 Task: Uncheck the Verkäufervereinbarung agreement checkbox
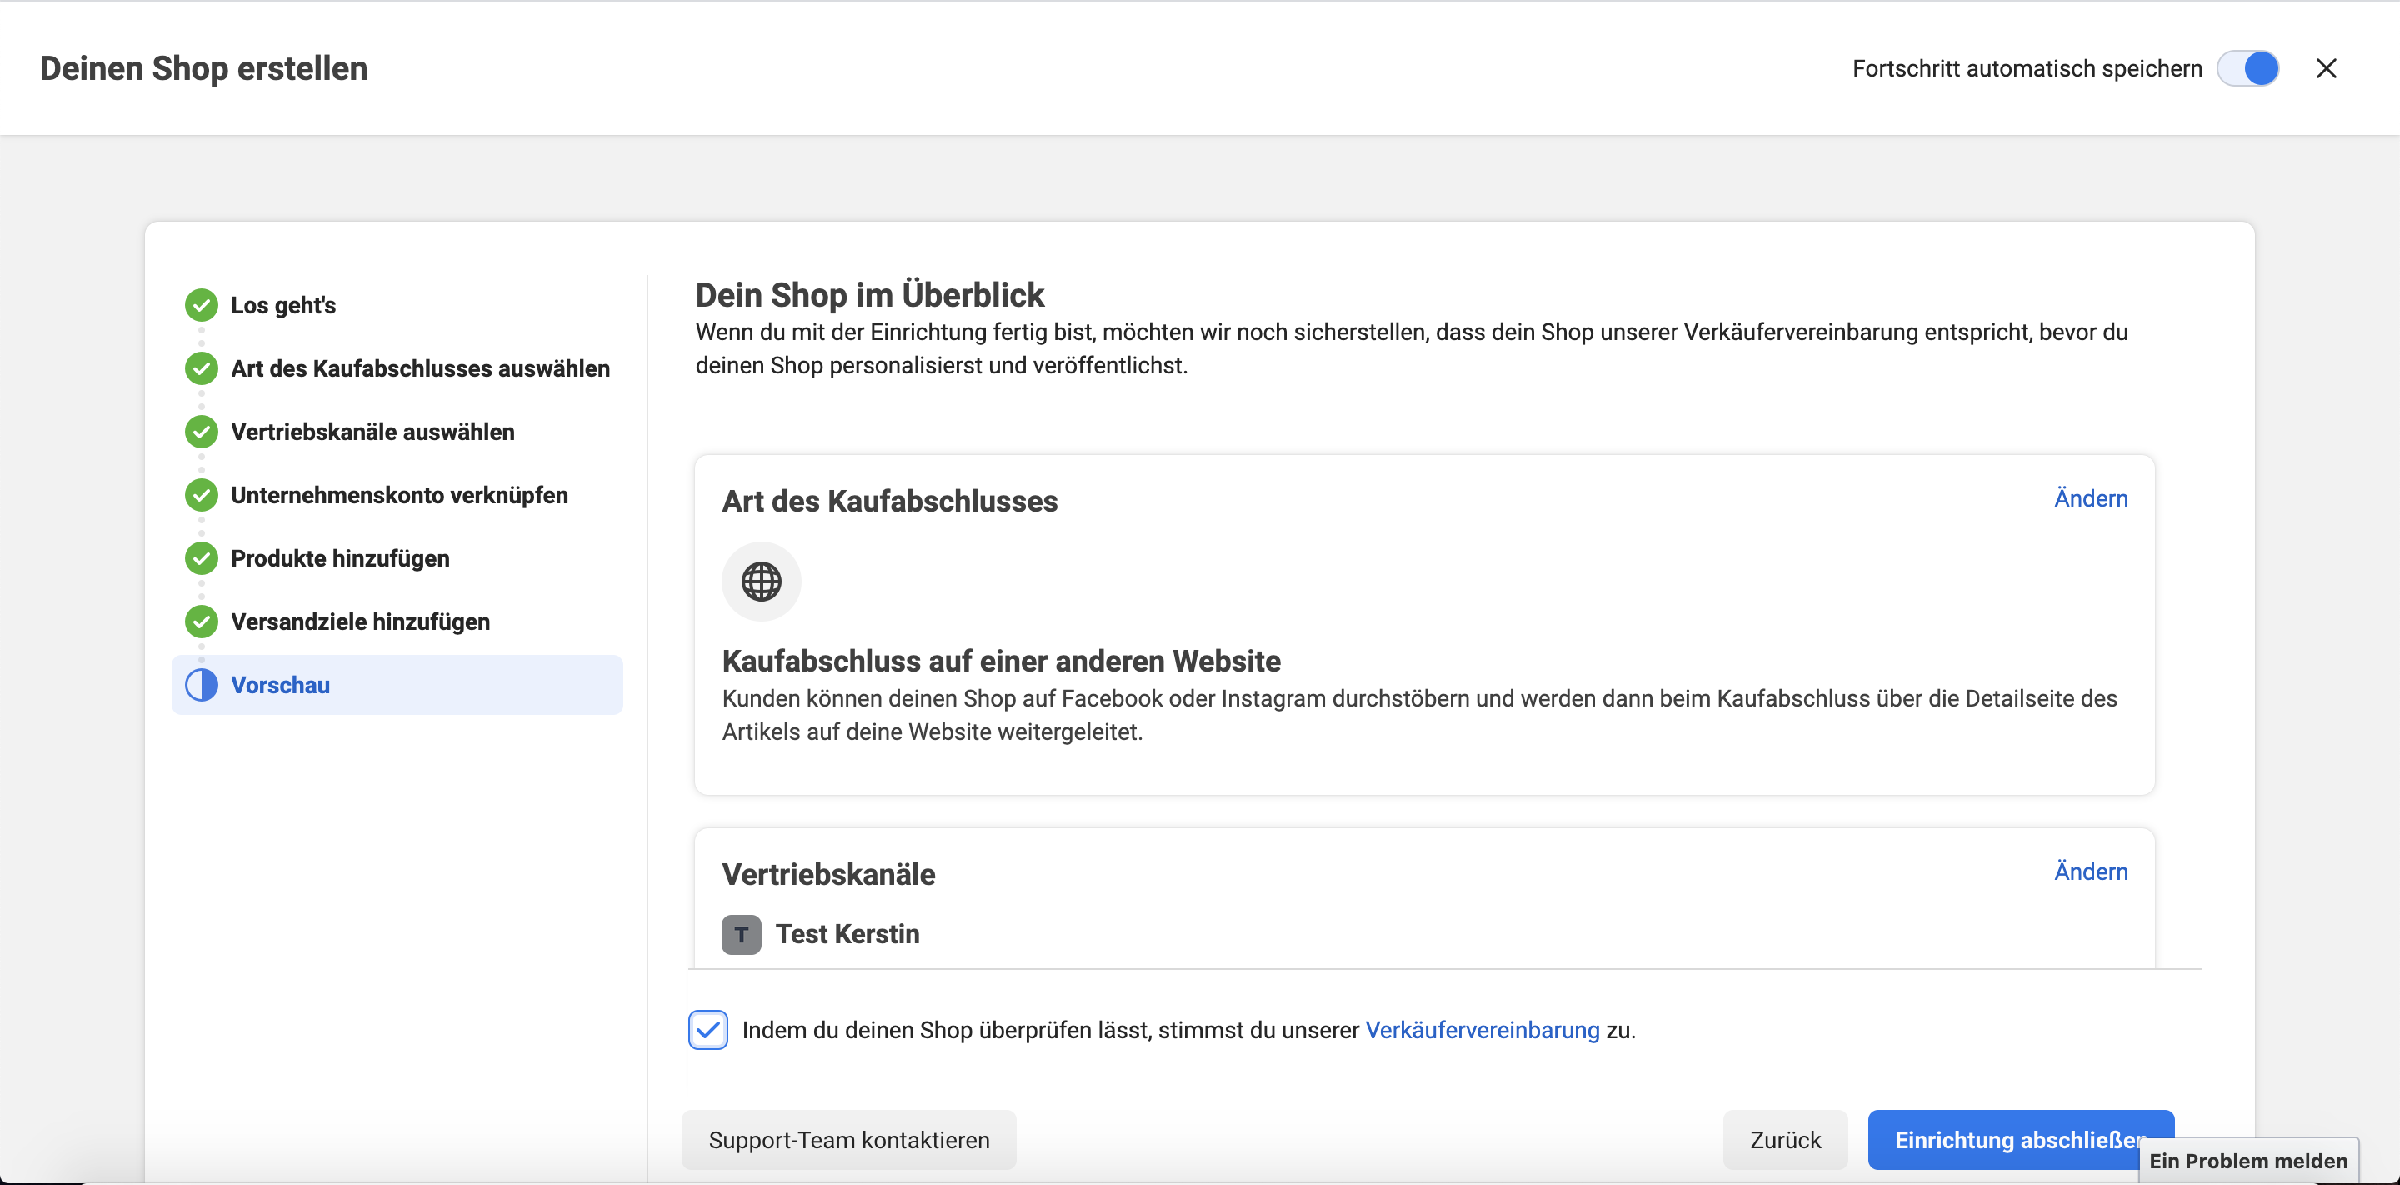click(x=708, y=1030)
